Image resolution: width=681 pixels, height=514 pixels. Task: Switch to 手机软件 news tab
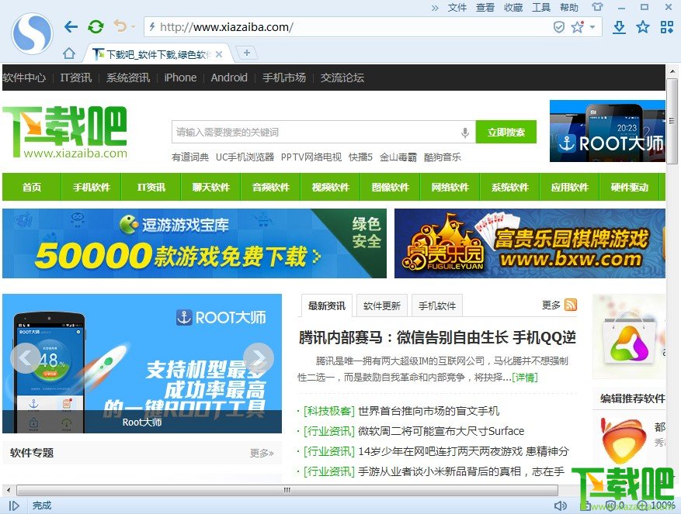click(437, 305)
